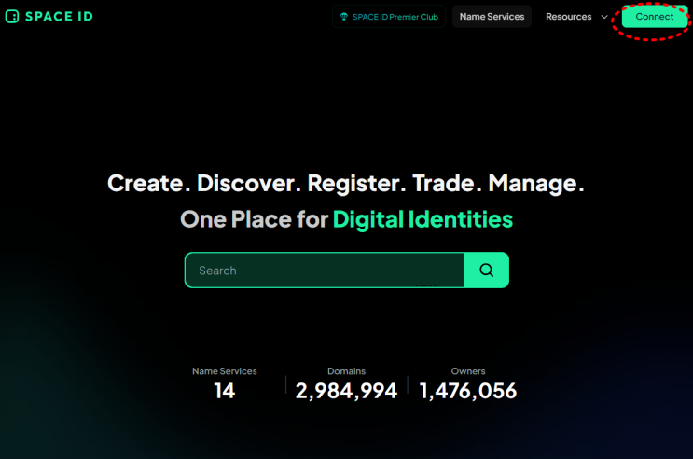Select the Owners value 1,476,056

coord(467,391)
